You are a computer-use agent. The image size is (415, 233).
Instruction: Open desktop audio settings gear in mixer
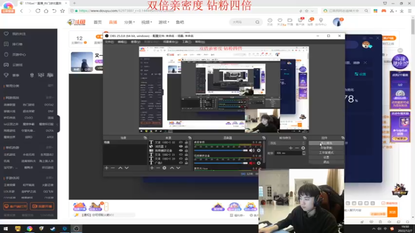click(258, 151)
